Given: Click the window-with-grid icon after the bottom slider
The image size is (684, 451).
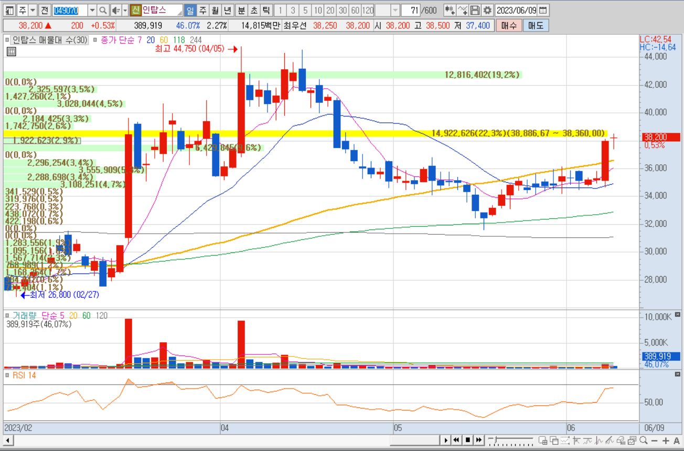Looking at the screenshot, I should [x=543, y=440].
